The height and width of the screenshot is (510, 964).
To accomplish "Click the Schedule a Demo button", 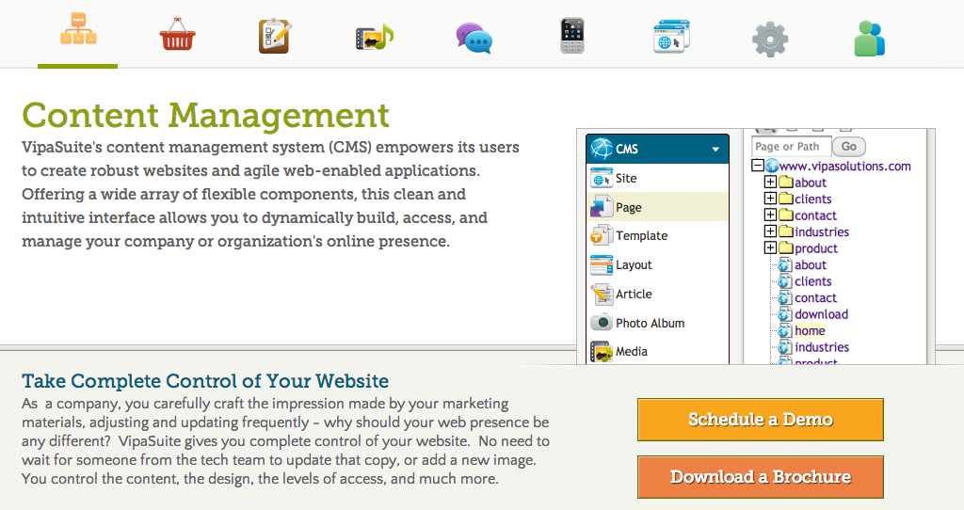I will tap(760, 420).
